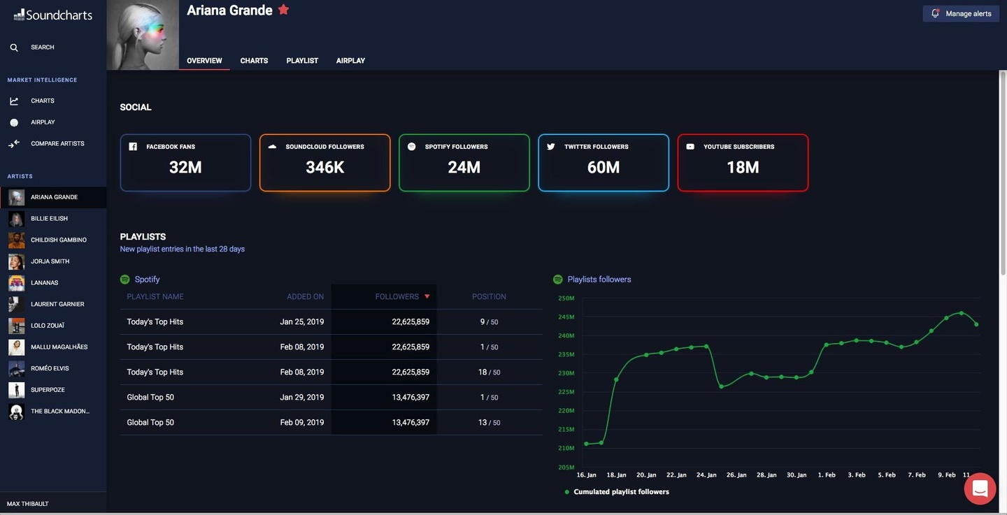
Task: Click the Spotify label above the playlist table
Action: click(148, 280)
